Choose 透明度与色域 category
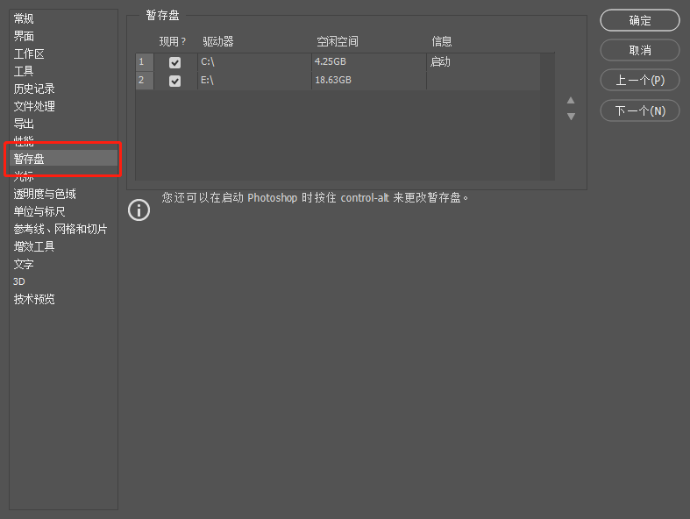Viewport: 690px width, 519px height. tap(45, 194)
